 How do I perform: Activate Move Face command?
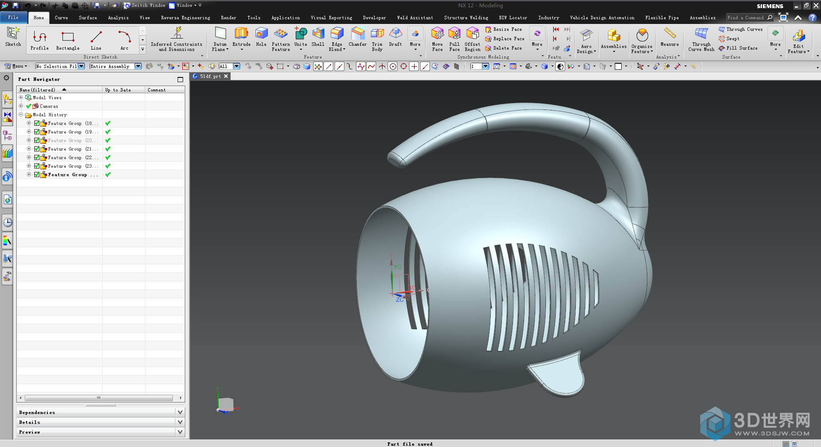click(437, 39)
